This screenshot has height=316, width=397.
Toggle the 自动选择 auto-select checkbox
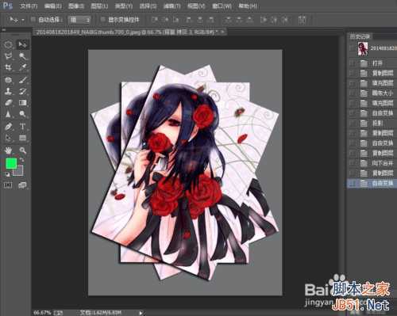pyautogui.click(x=33, y=19)
